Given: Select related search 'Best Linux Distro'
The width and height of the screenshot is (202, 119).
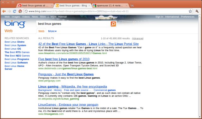Looking at the screenshot, I should (15, 42).
